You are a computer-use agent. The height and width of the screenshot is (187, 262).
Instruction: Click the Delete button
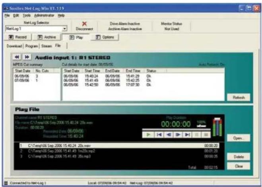(239, 157)
